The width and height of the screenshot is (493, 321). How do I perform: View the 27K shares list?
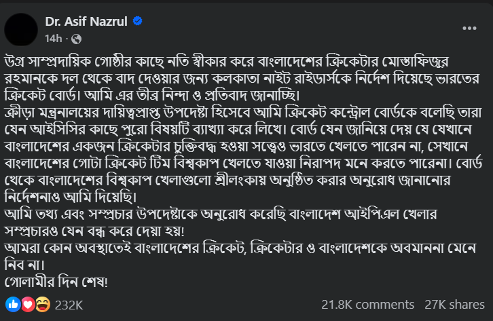point(454,305)
